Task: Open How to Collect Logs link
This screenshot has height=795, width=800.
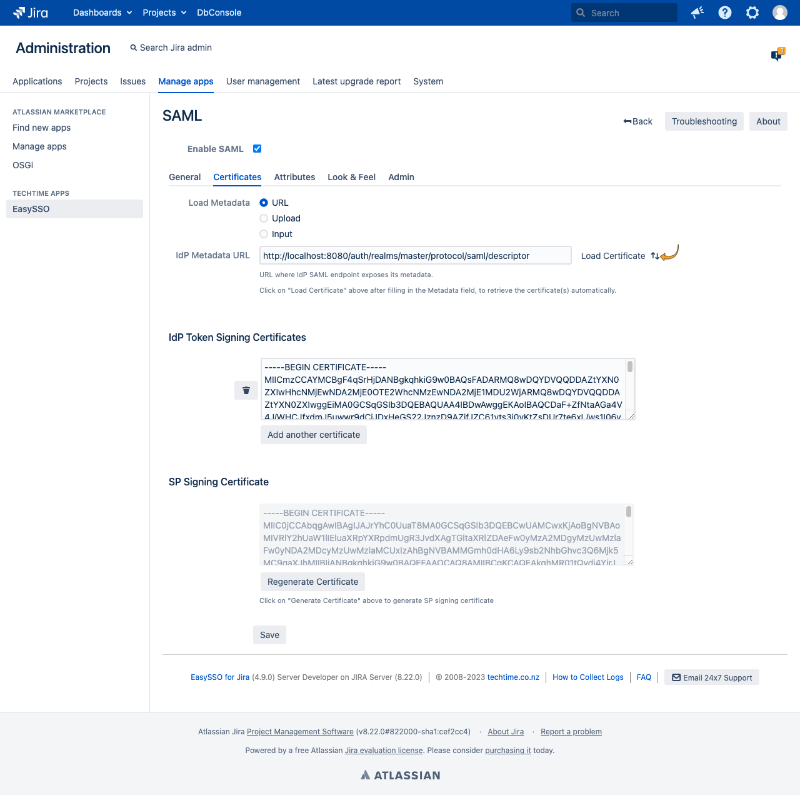Action: point(588,677)
